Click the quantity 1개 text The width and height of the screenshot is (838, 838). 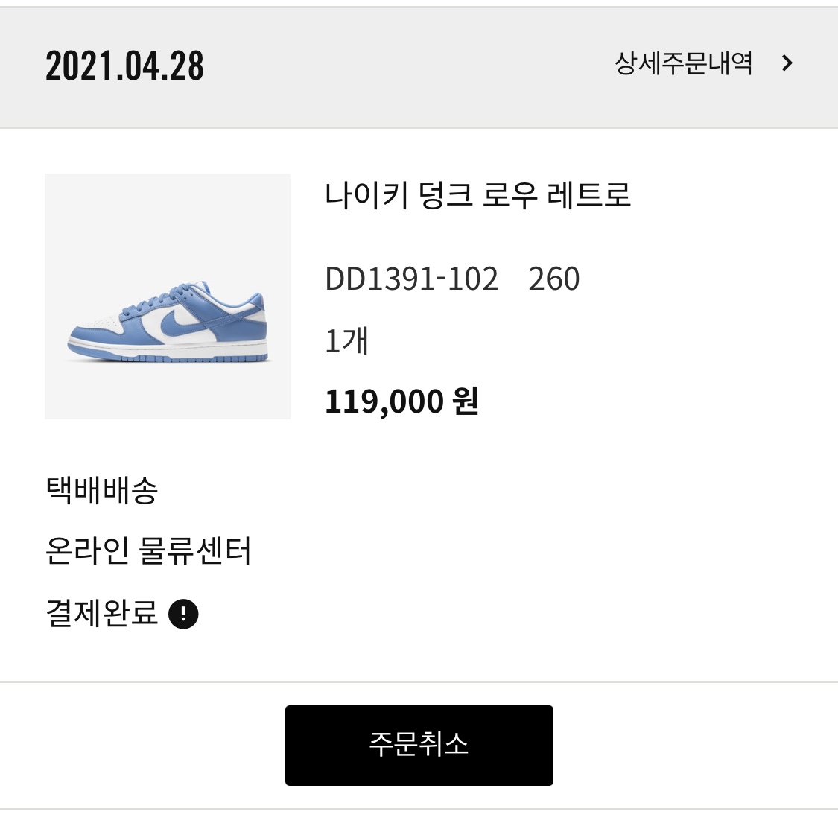click(346, 340)
